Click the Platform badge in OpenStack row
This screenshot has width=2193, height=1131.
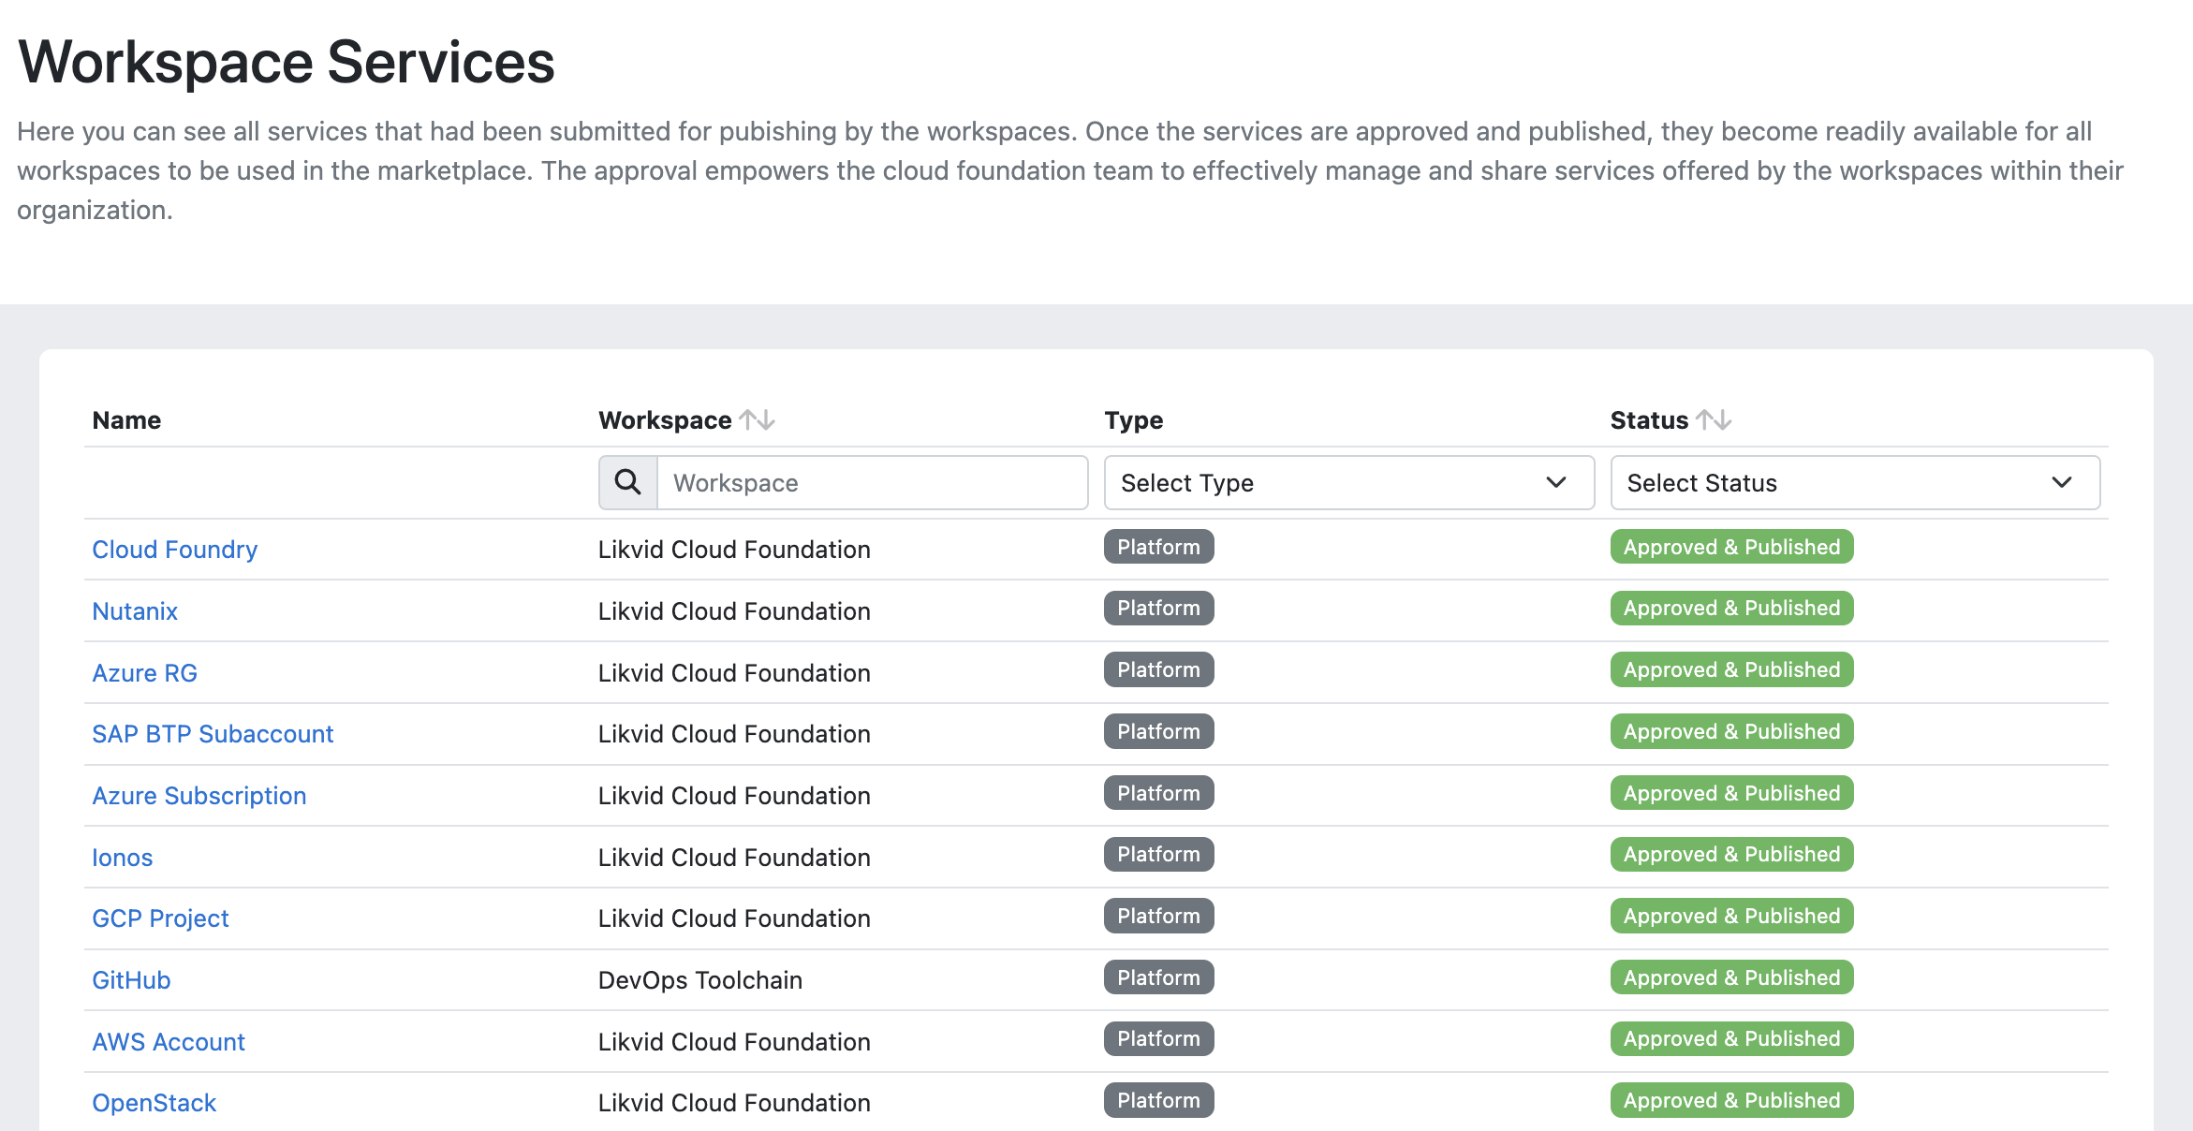click(1159, 1100)
